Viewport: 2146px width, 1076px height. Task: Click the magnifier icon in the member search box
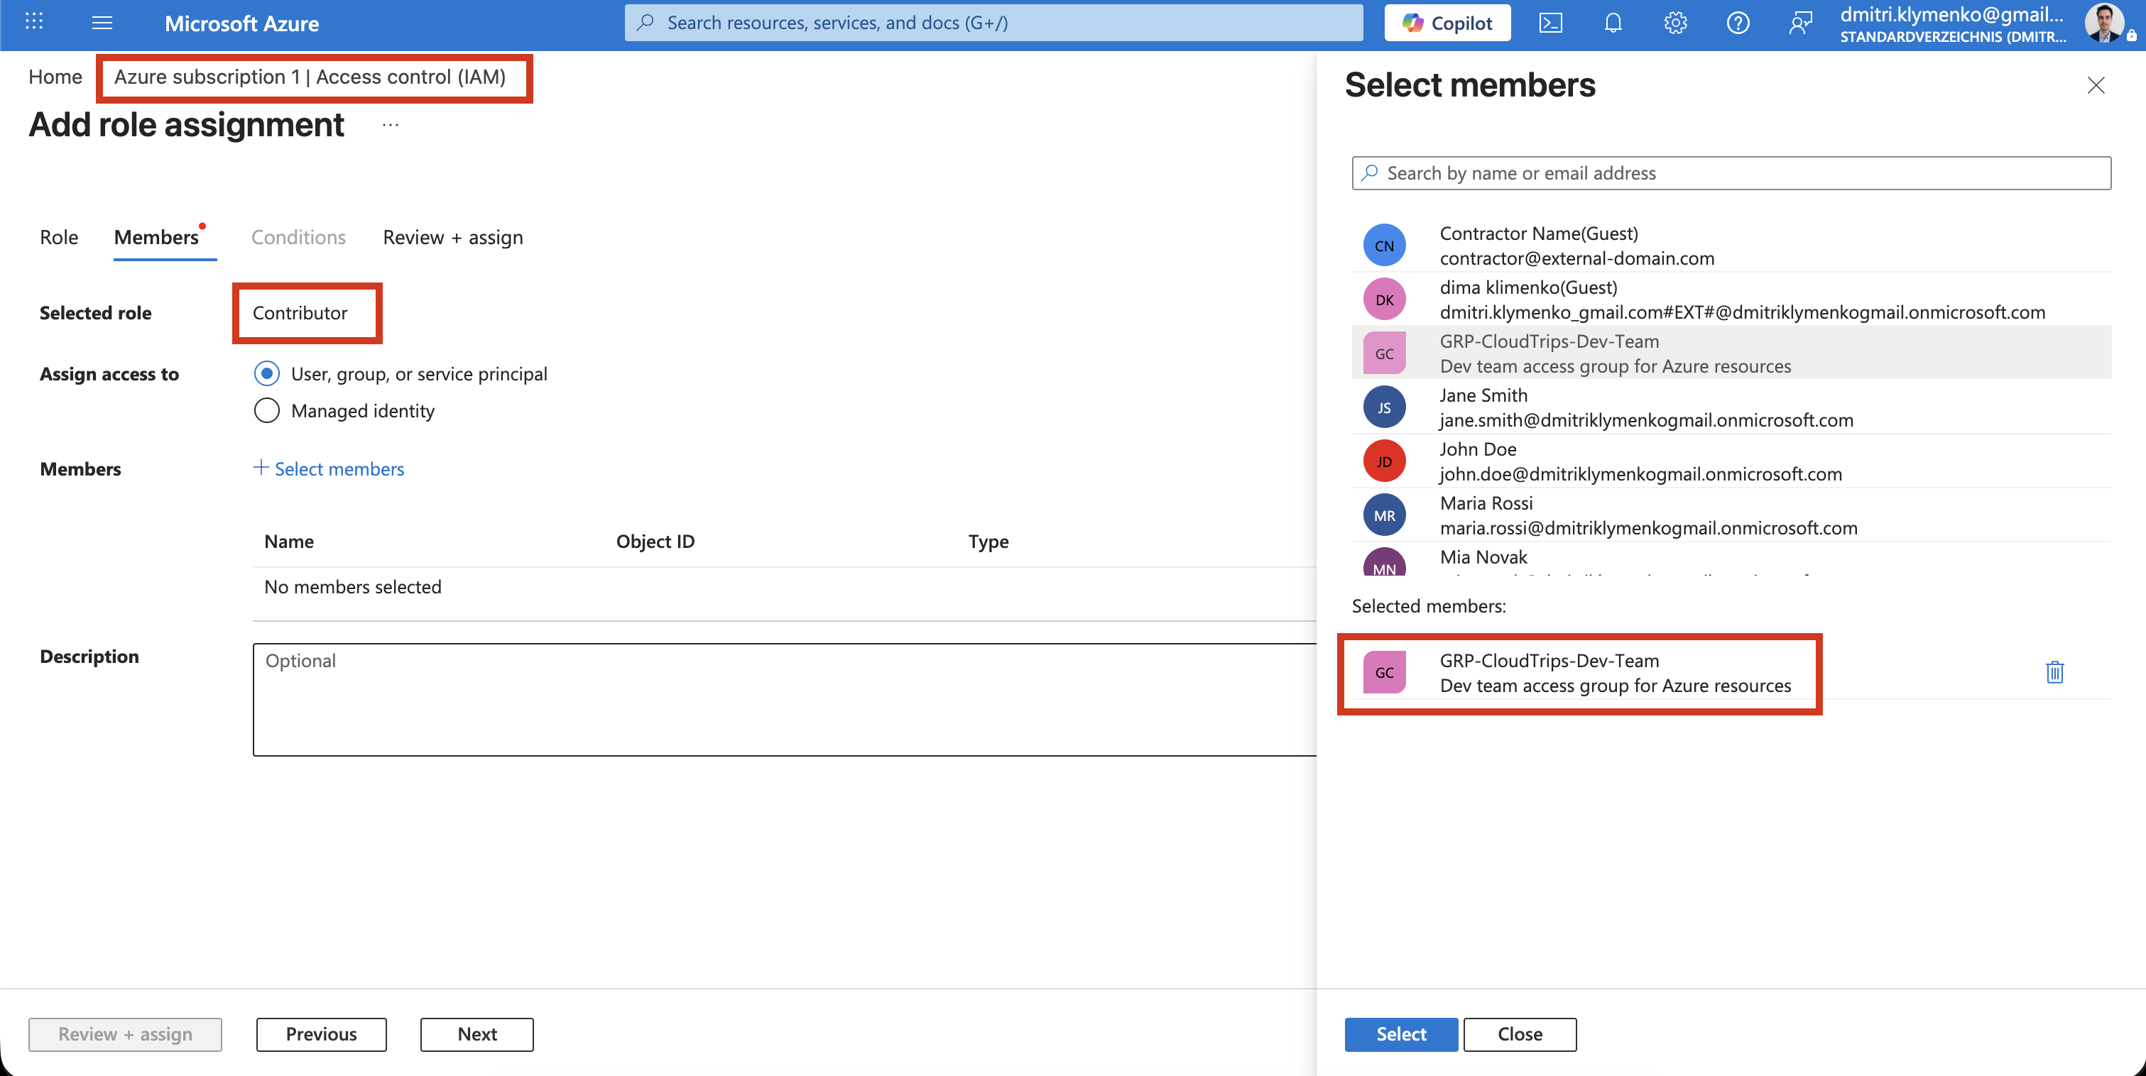[x=1370, y=173]
